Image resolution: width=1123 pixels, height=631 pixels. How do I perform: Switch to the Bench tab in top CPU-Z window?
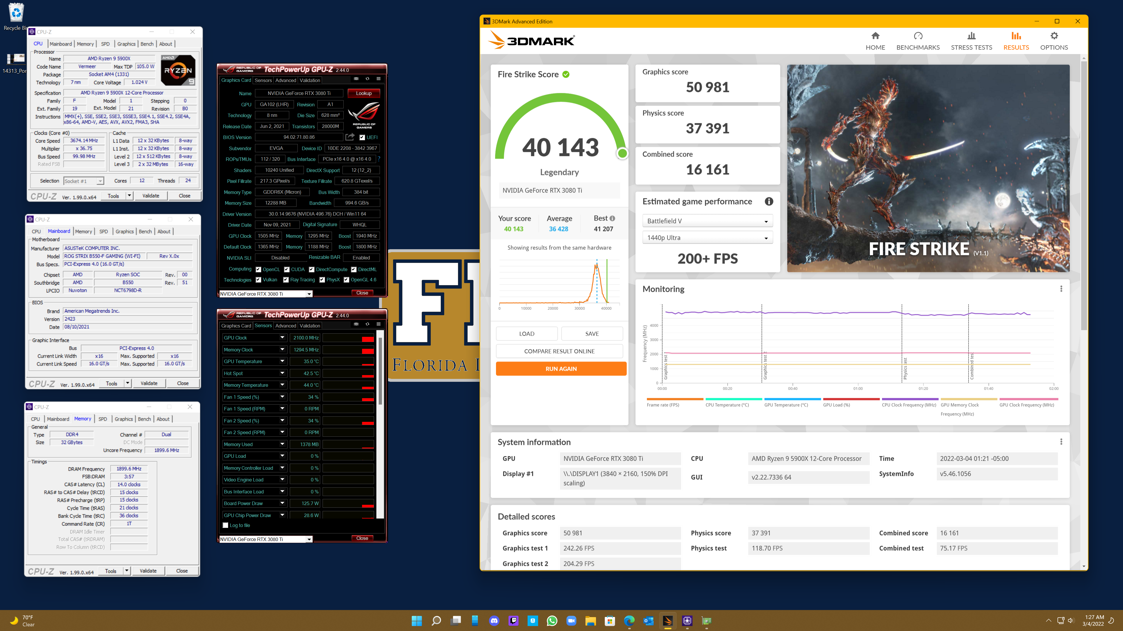click(147, 44)
